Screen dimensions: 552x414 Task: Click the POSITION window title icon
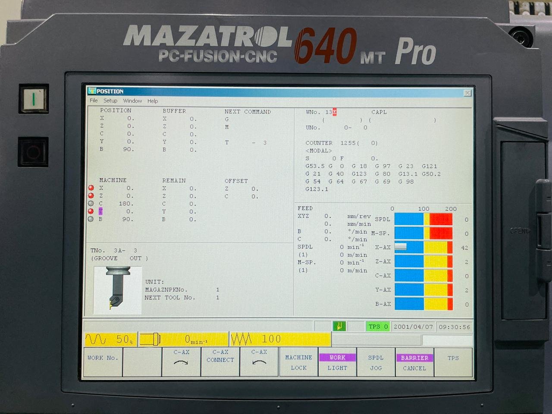point(92,91)
